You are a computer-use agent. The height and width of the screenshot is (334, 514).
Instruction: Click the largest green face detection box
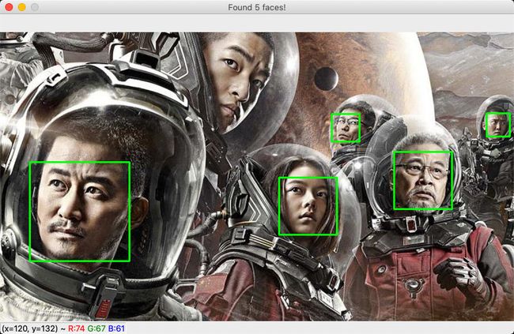coord(80,212)
